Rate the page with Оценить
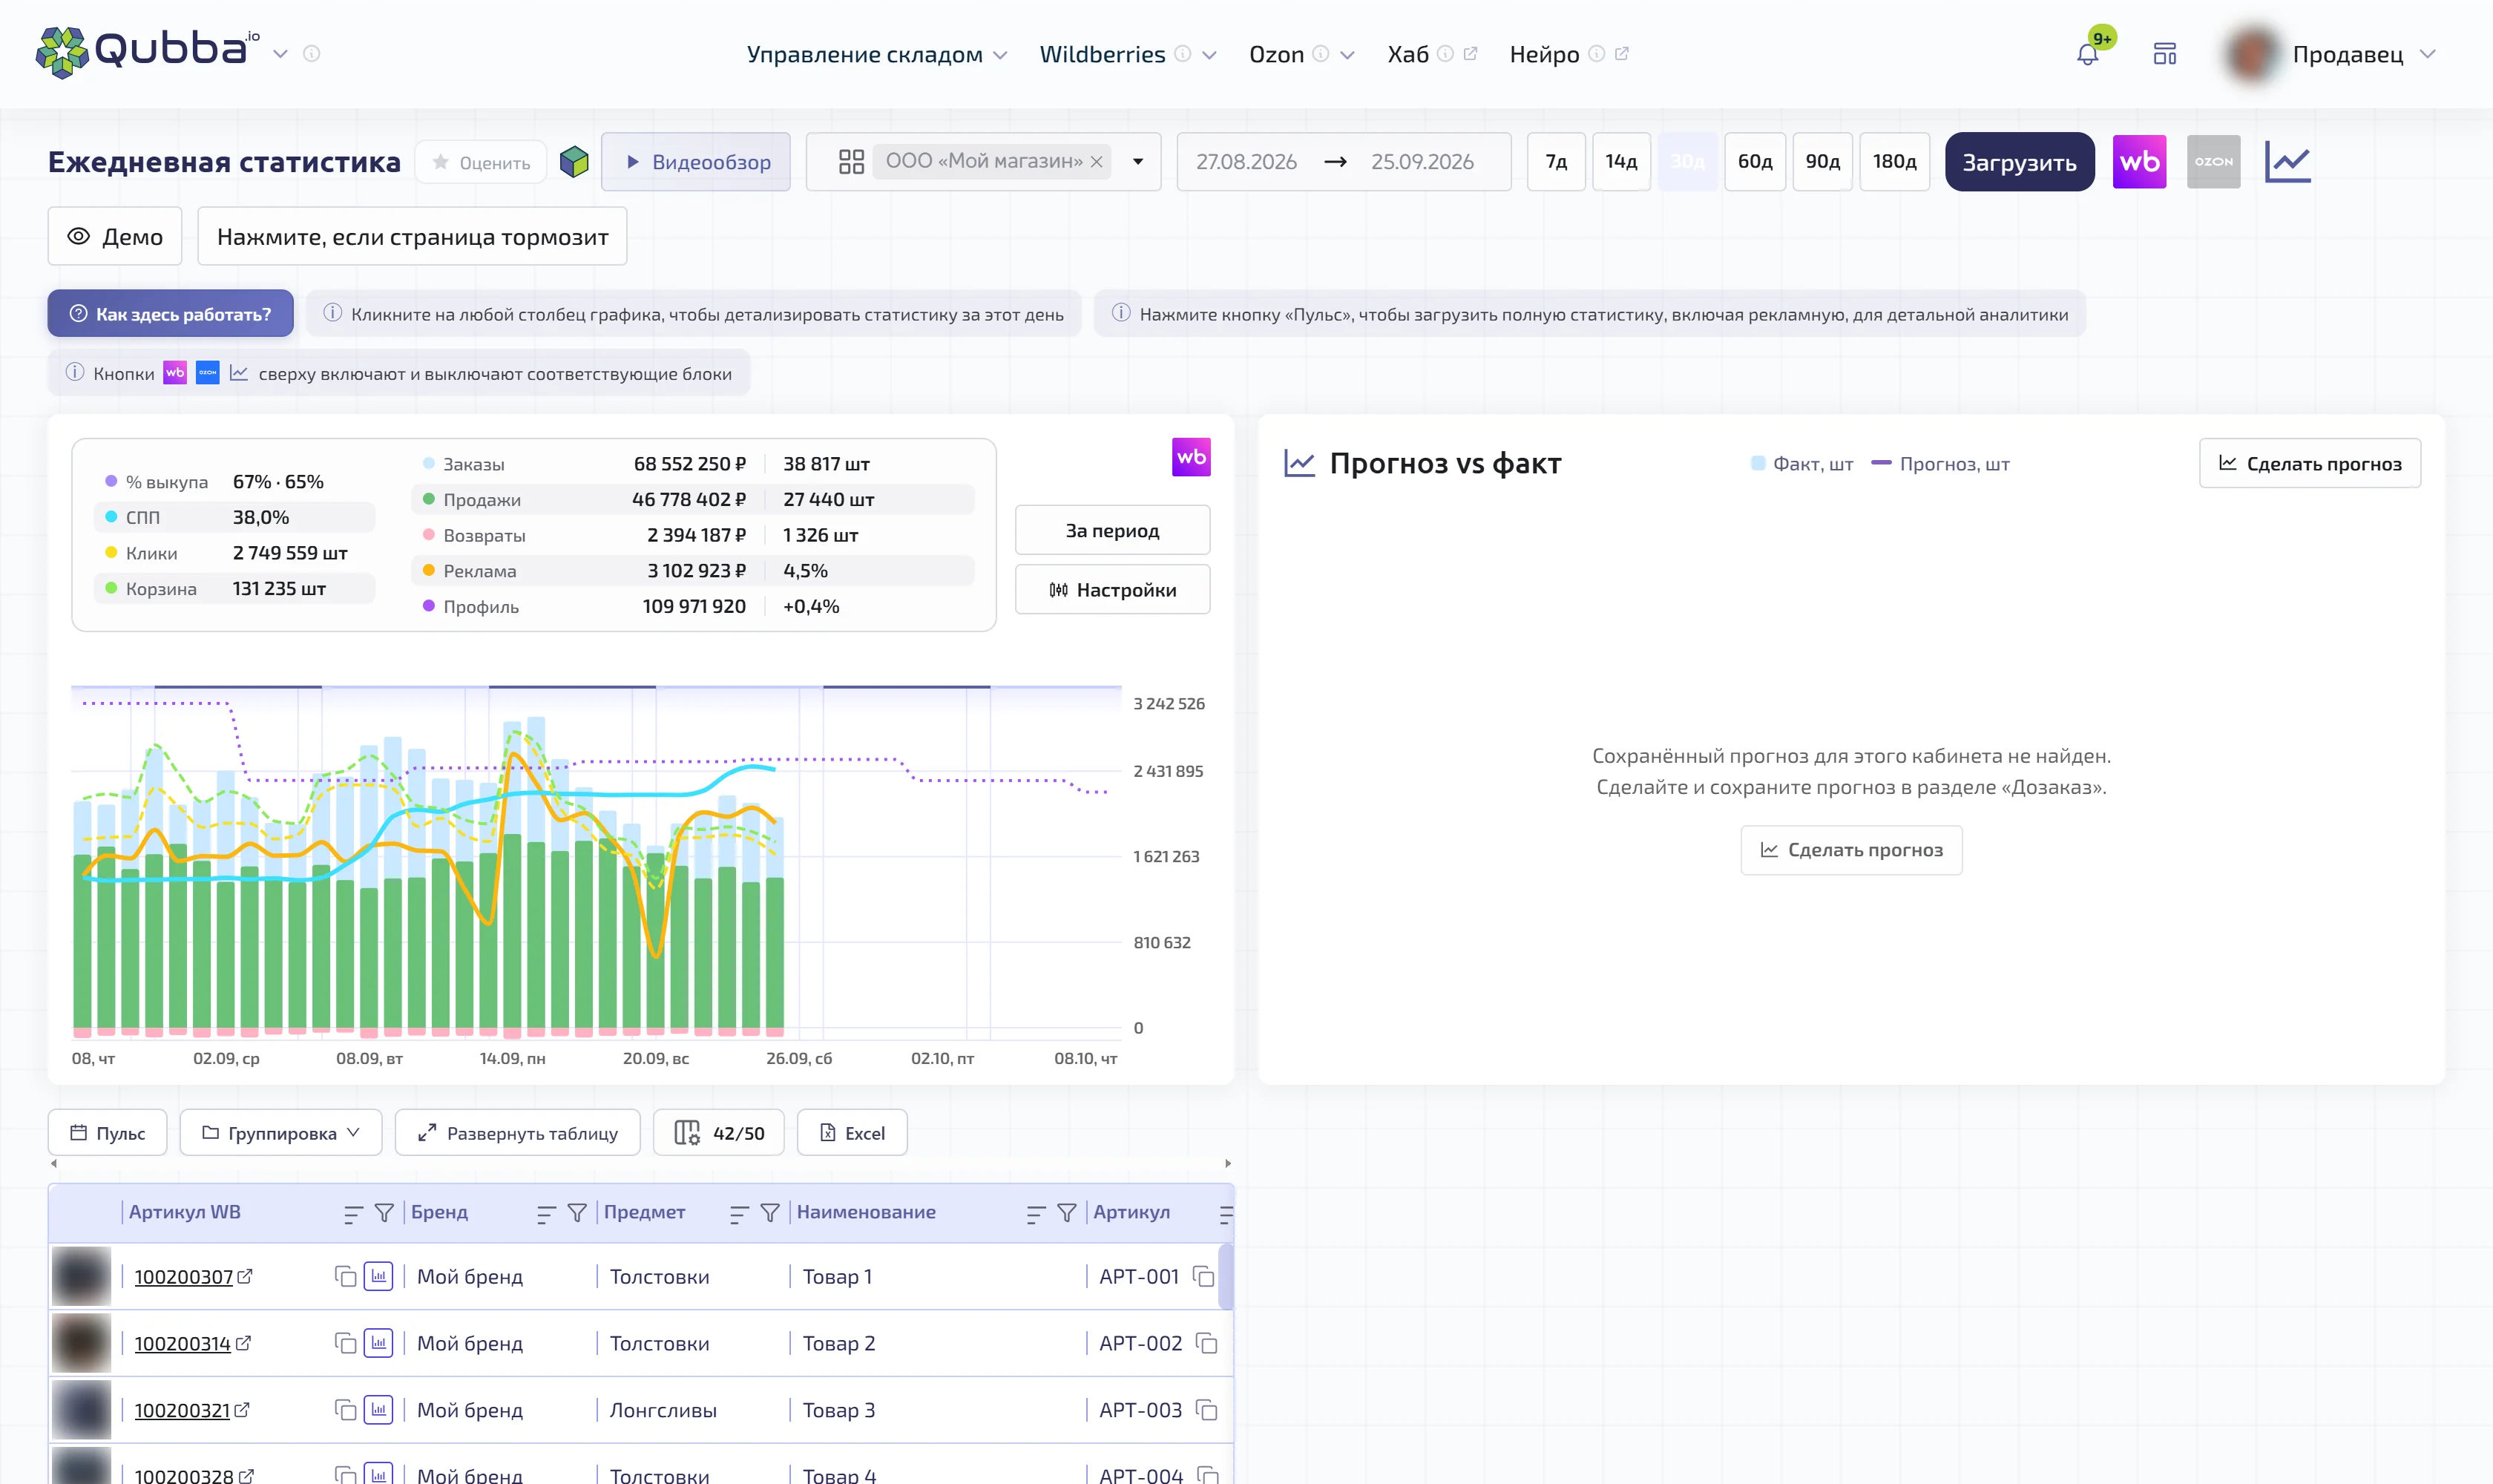 (x=481, y=162)
